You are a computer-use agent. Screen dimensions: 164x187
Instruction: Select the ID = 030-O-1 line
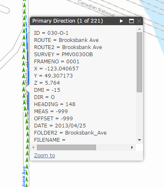point(51,33)
